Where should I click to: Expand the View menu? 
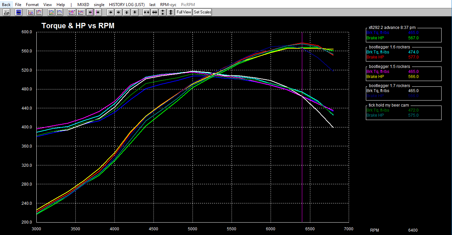(x=48, y=5)
